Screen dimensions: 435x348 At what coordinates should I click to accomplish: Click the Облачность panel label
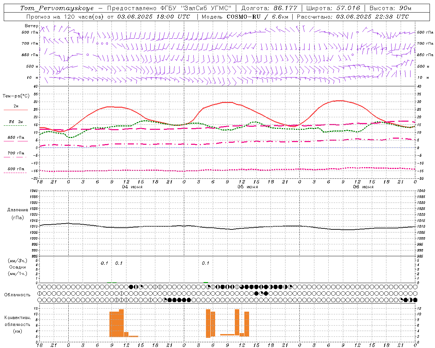(17, 295)
